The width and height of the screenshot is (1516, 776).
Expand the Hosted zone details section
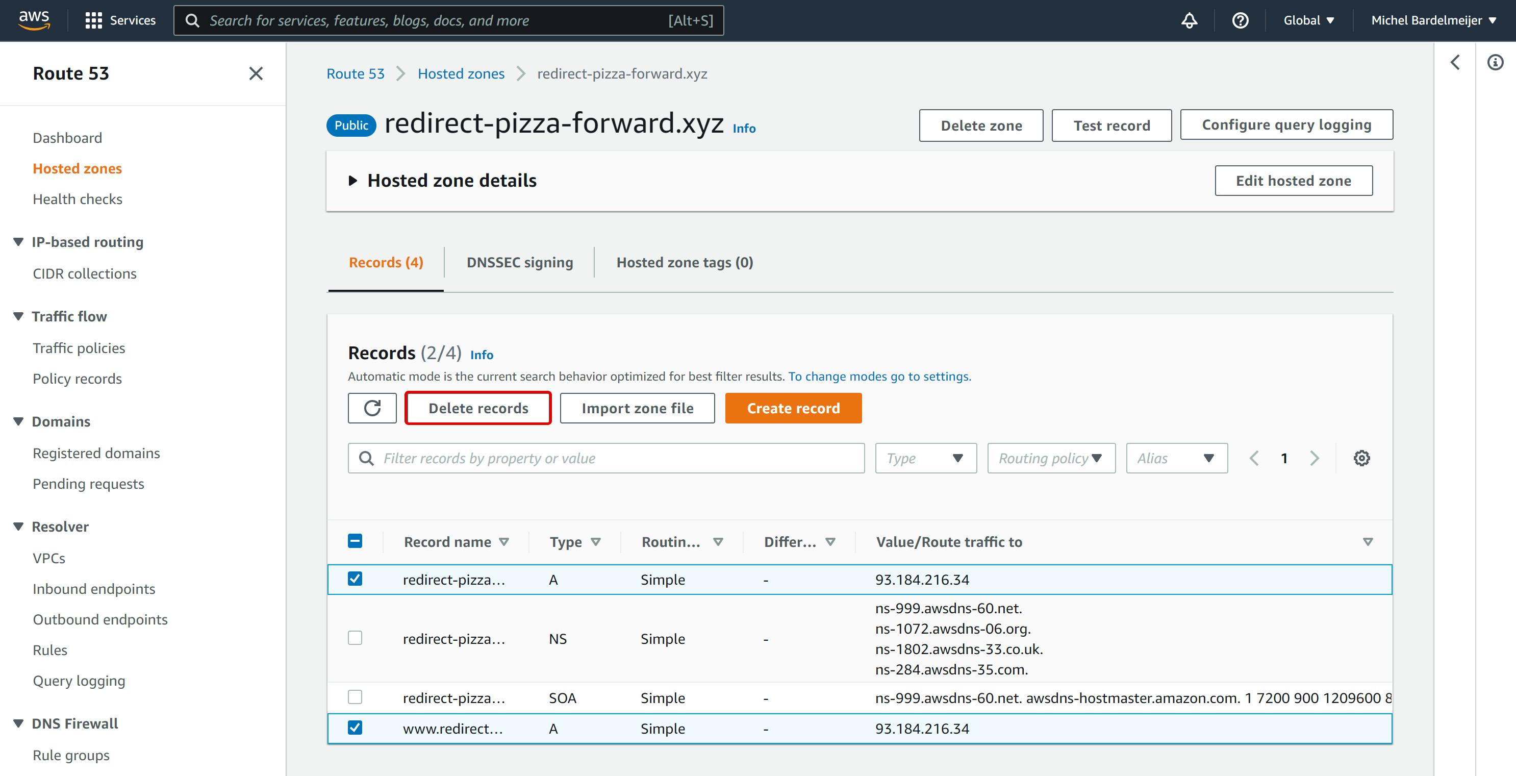click(x=353, y=180)
